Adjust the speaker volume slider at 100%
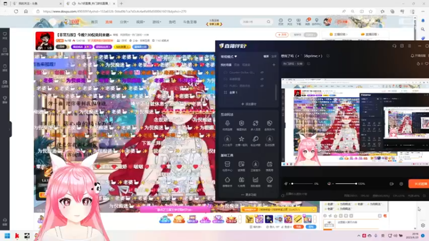 (346, 184)
